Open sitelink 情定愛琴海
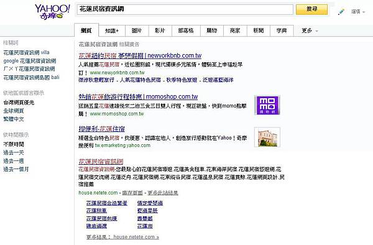Viewport: 373px width, 245px height. 150,203
